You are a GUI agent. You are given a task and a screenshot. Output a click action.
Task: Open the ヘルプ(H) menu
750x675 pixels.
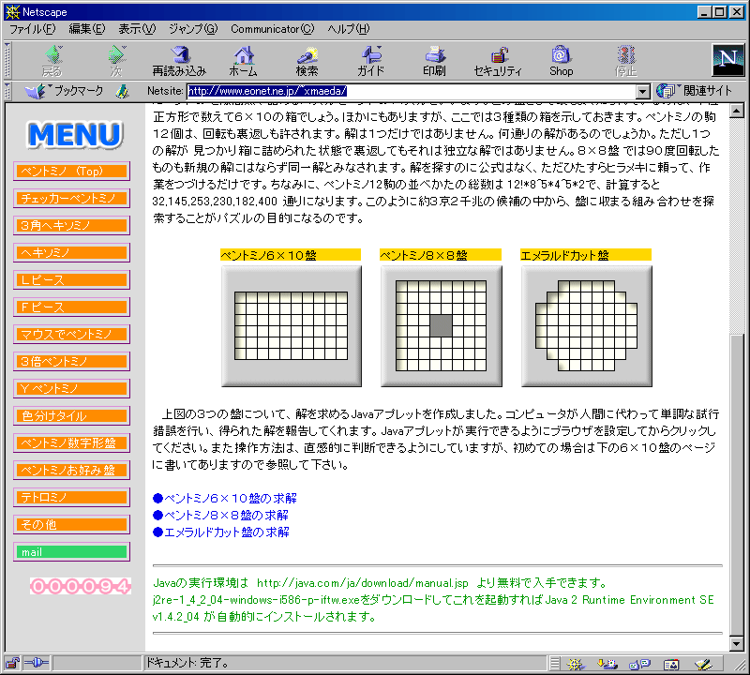(x=349, y=29)
